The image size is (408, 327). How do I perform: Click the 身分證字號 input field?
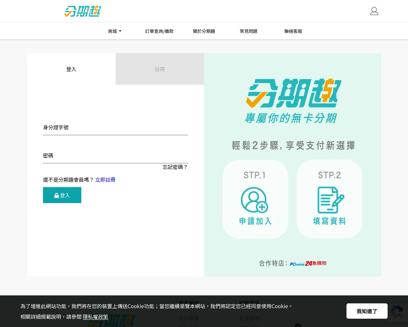(115, 131)
